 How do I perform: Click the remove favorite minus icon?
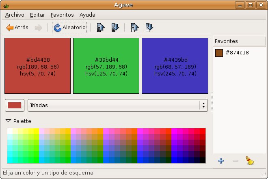[235, 161]
